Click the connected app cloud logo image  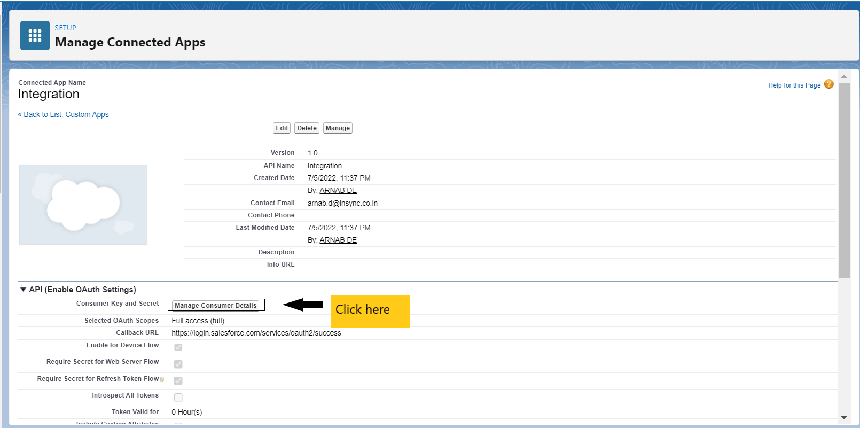83,205
